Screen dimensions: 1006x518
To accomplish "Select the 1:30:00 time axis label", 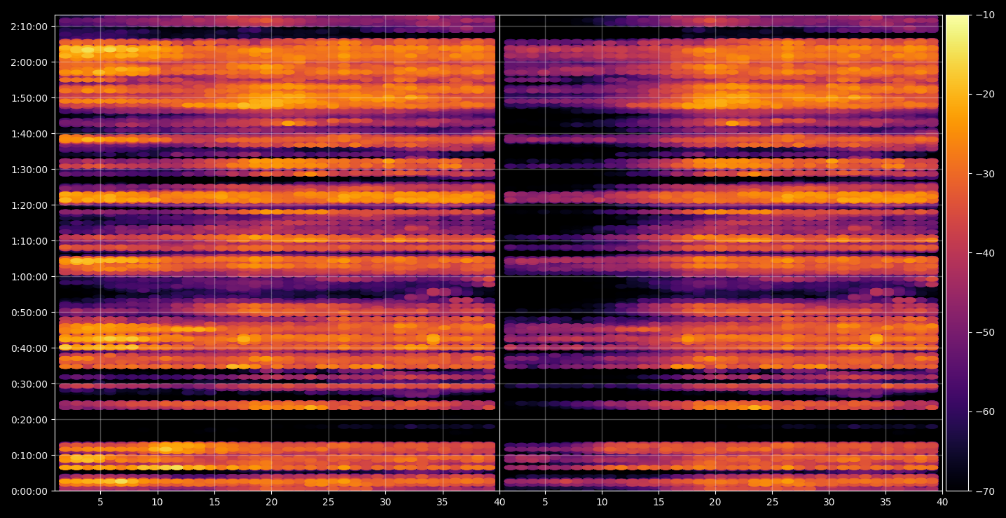I will click(29, 169).
